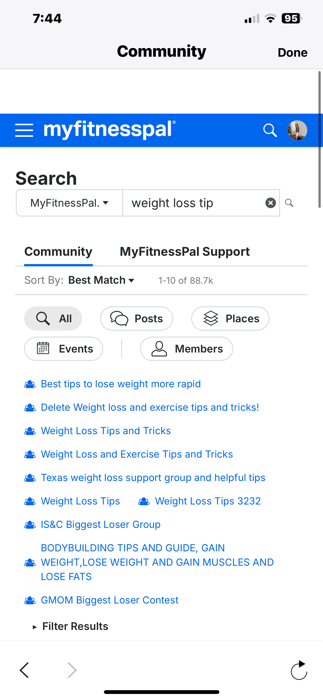This screenshot has width=323, height=700.
Task: Select the All filter pill
Action: 53,319
